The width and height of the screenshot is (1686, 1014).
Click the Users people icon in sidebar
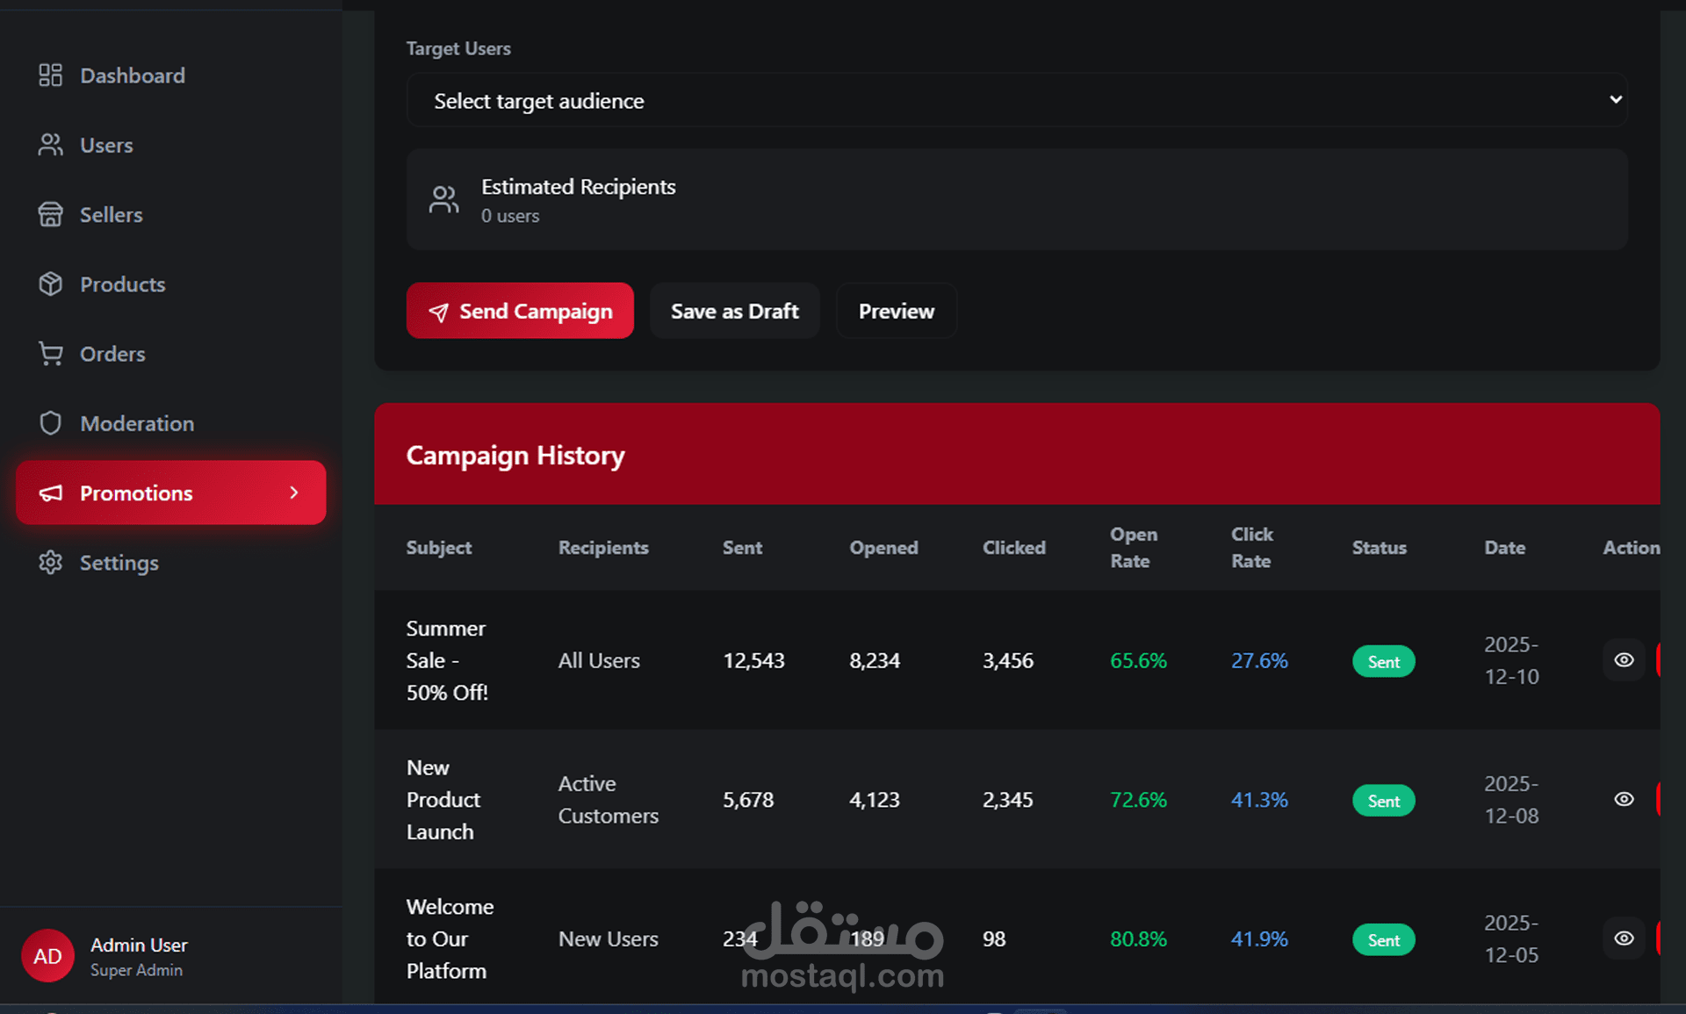pyautogui.click(x=50, y=145)
